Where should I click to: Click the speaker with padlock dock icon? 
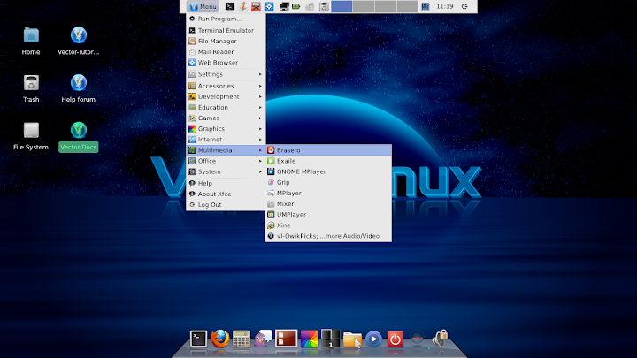pos(440,339)
